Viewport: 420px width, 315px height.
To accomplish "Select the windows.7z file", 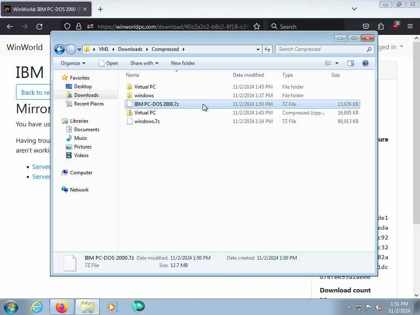I will [242, 121].
